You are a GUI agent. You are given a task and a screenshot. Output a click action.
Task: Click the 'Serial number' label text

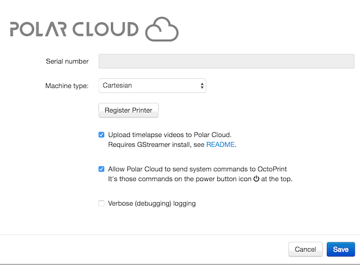[x=67, y=61]
